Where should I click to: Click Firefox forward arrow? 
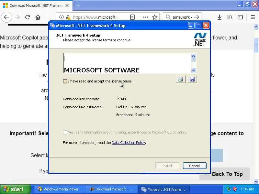[x=17, y=17]
